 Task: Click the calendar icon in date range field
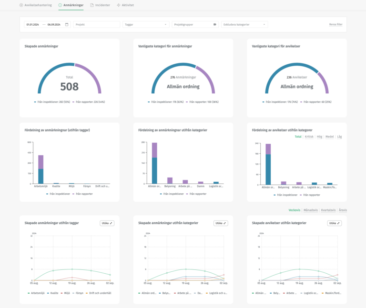[x=67, y=24]
